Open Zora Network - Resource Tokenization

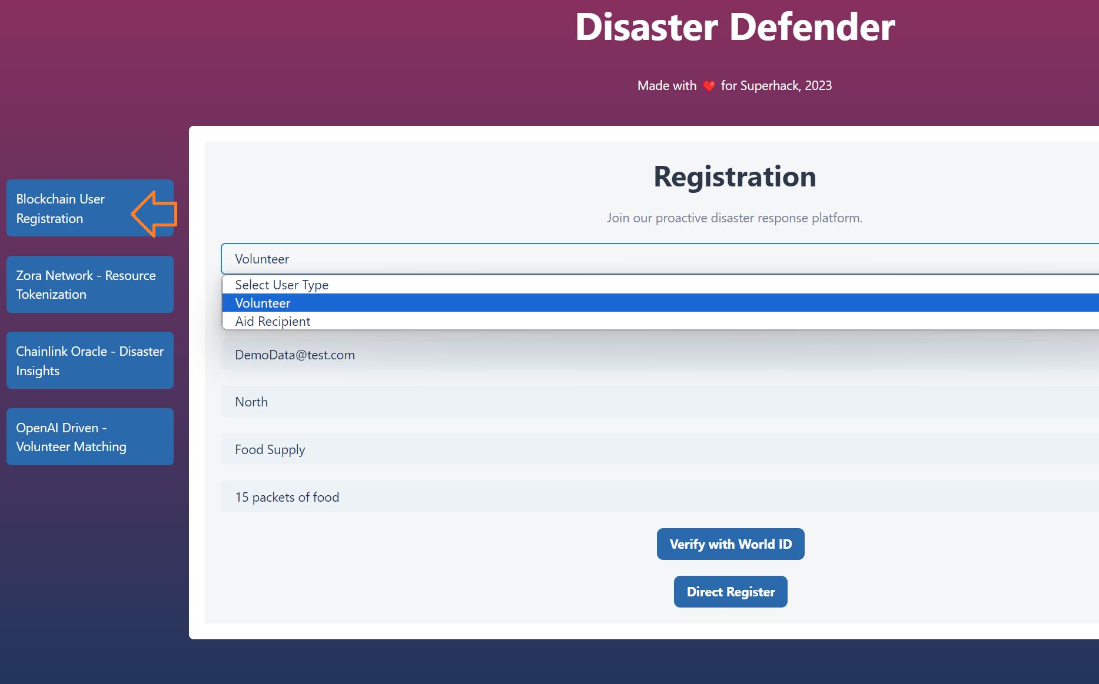[x=90, y=285]
